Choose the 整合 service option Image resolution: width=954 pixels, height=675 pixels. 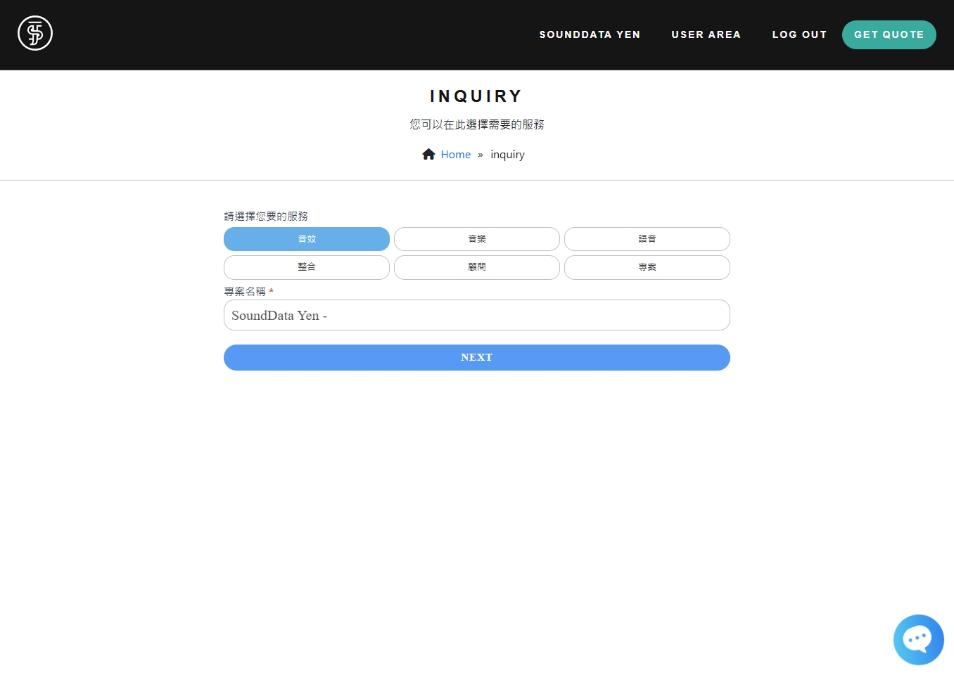click(x=307, y=267)
